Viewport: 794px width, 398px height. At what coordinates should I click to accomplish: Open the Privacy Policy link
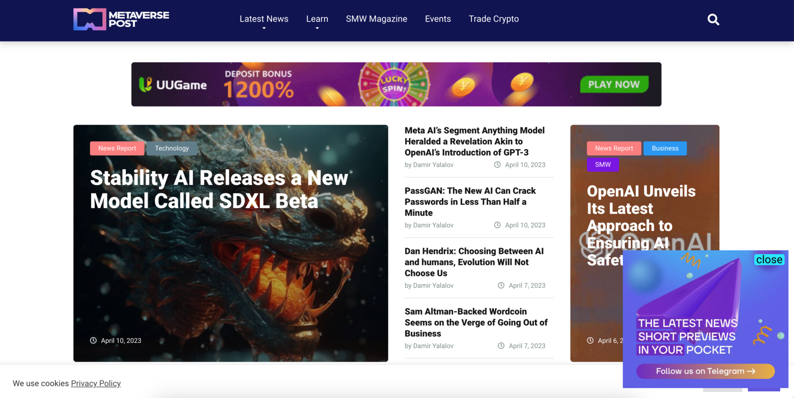pos(96,383)
